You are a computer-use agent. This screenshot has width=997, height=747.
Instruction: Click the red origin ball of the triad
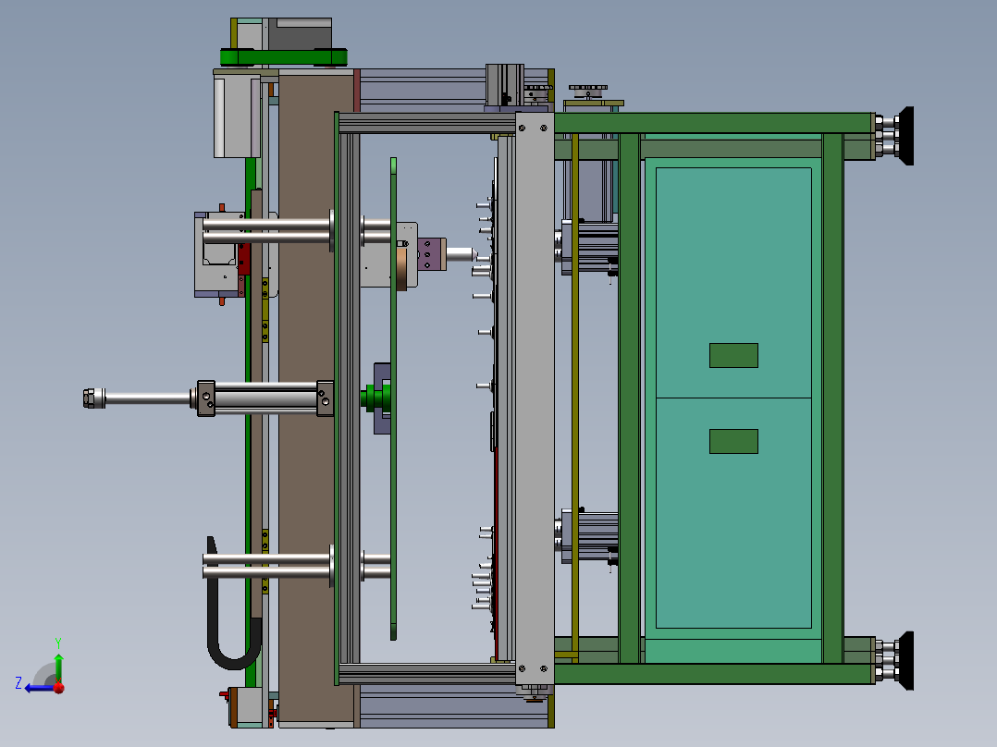[59, 687]
